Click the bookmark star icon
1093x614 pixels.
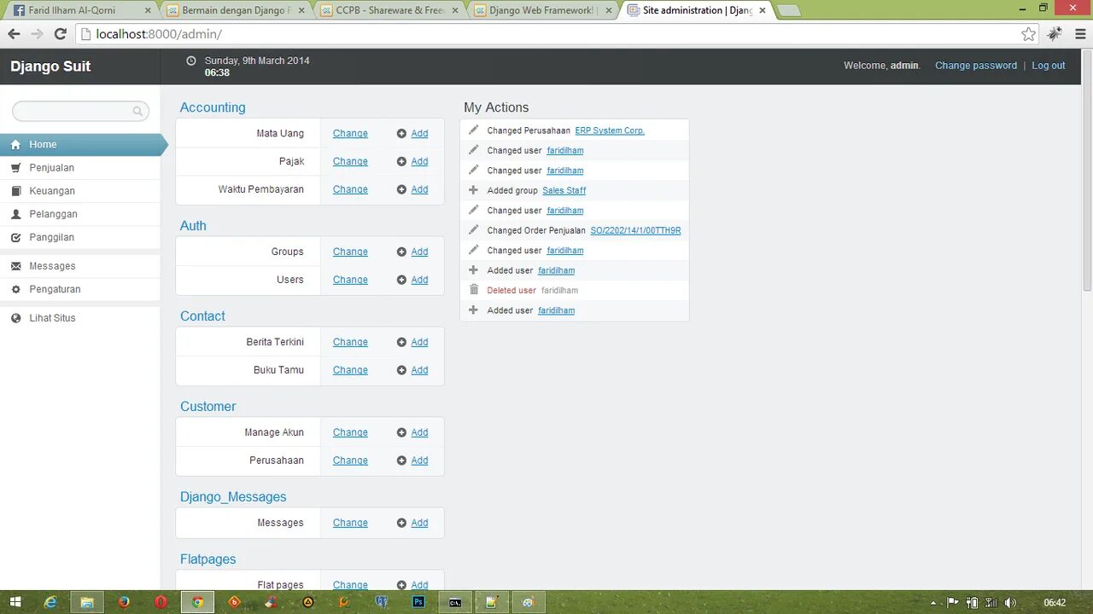point(1029,34)
